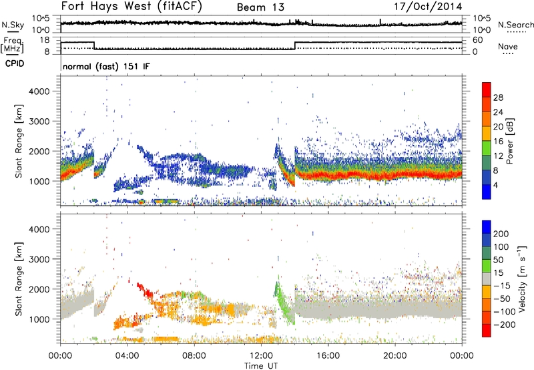Click the red velocity patch near 05:00

[146, 291]
